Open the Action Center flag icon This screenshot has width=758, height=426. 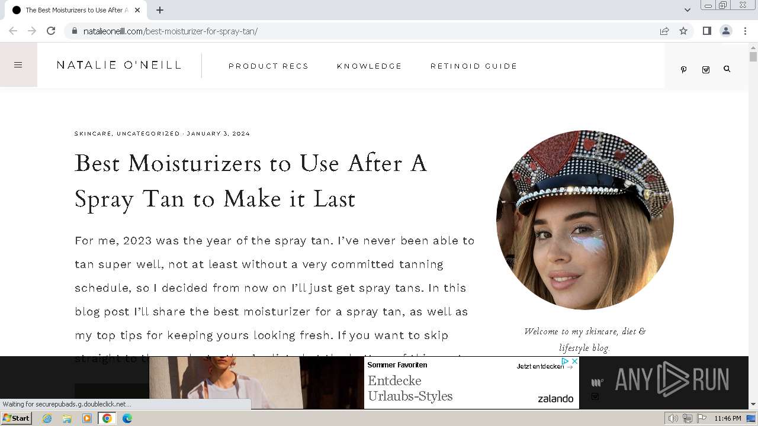tap(701, 418)
